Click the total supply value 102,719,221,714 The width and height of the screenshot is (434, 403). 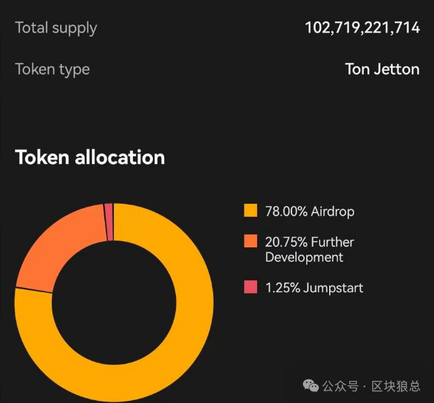coord(362,27)
